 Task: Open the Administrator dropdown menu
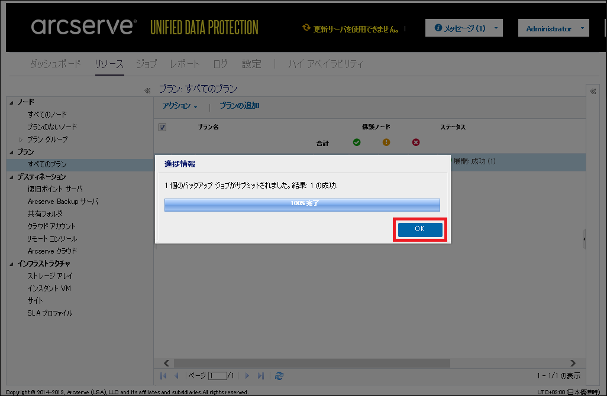pos(554,28)
